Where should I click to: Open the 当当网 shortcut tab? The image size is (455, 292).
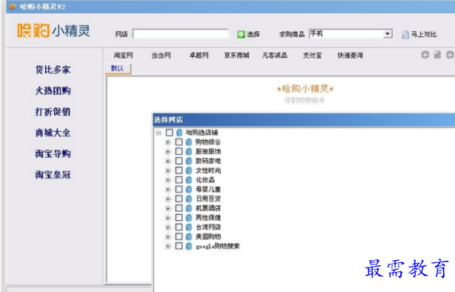(161, 55)
